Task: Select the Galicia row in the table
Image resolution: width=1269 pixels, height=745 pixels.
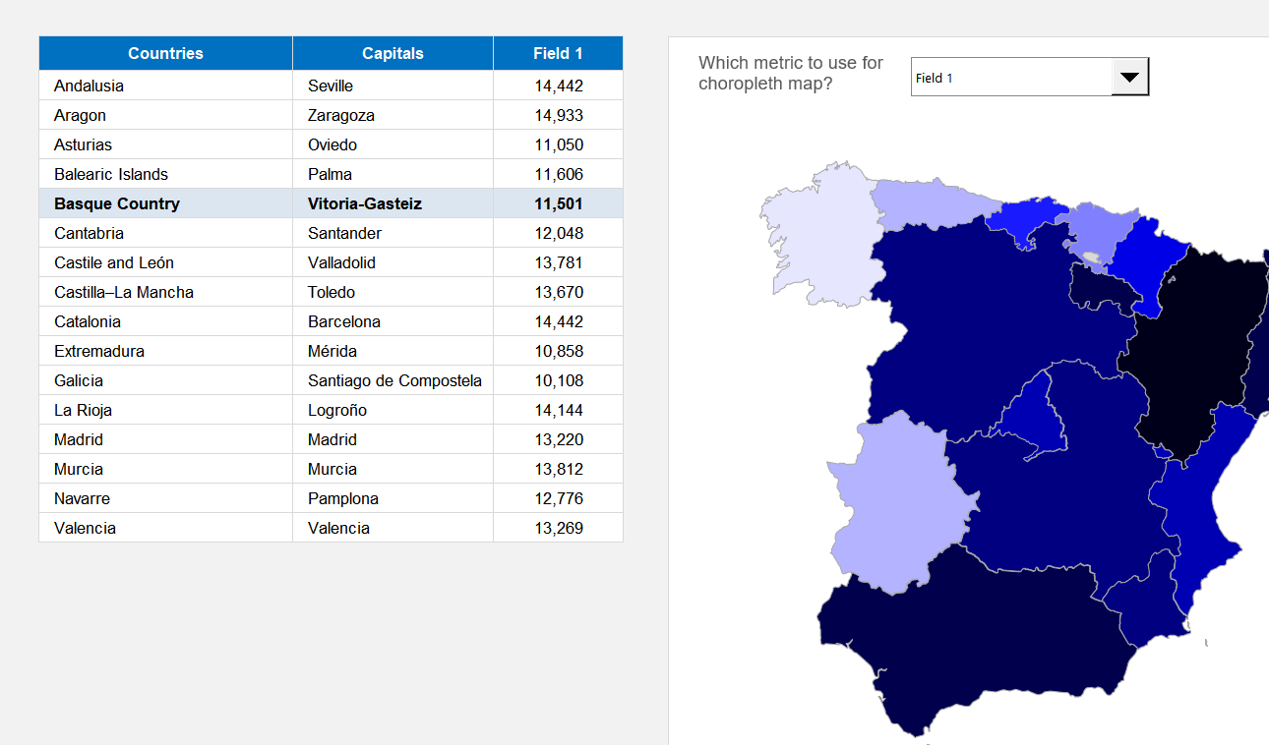Action: coord(165,380)
